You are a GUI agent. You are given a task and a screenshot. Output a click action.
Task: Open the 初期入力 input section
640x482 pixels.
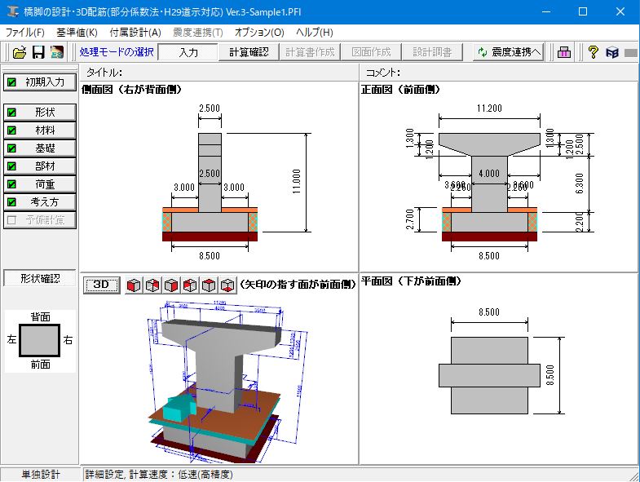click(x=40, y=82)
